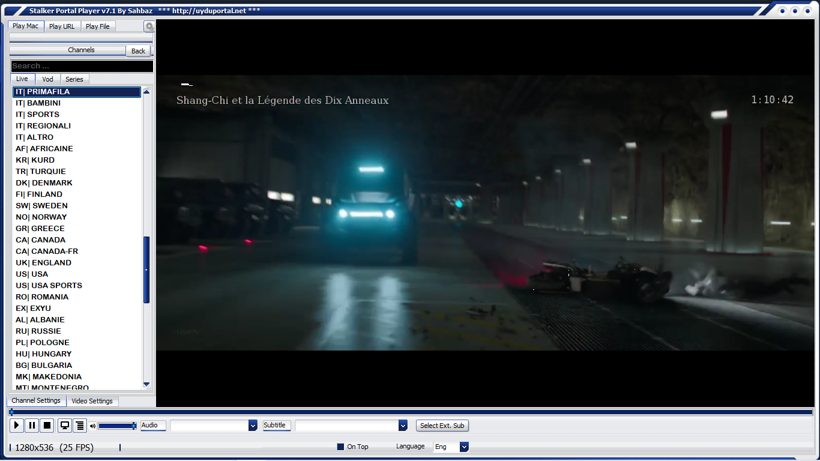Toggle fullscreen monitor icon
The width and height of the screenshot is (820, 461).
(x=65, y=426)
